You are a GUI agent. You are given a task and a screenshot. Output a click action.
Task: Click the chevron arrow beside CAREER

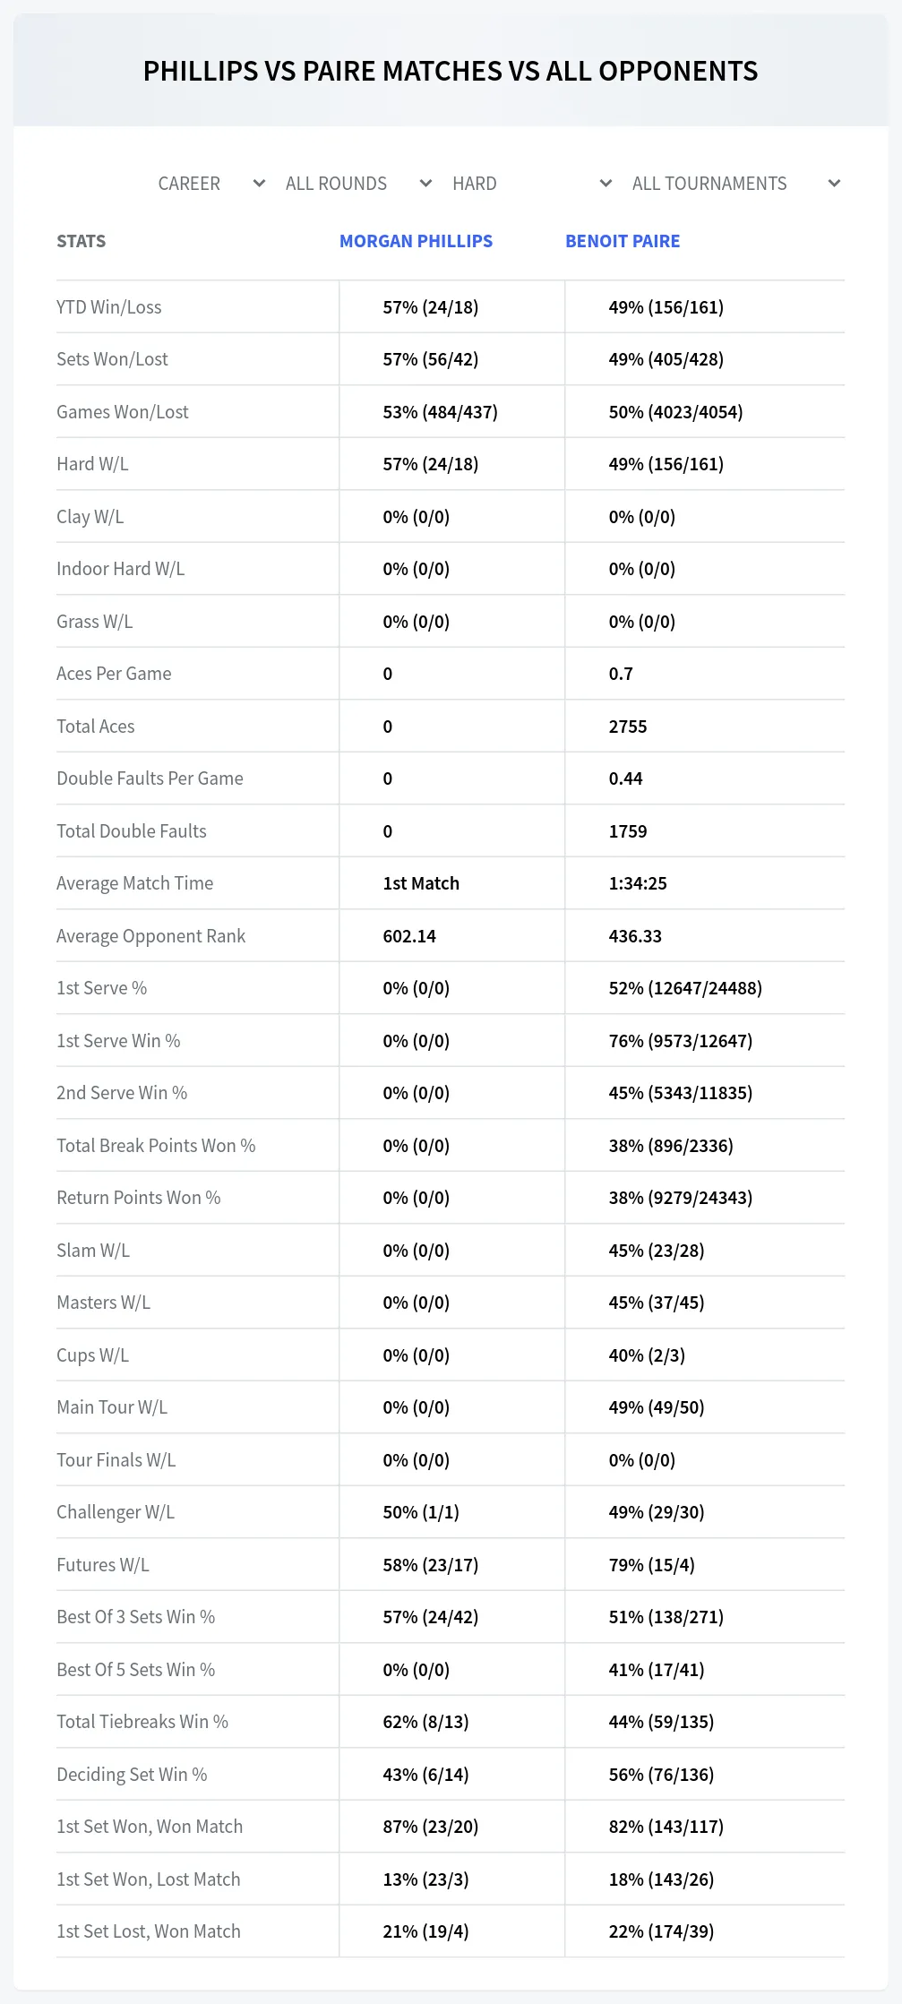[x=259, y=184]
